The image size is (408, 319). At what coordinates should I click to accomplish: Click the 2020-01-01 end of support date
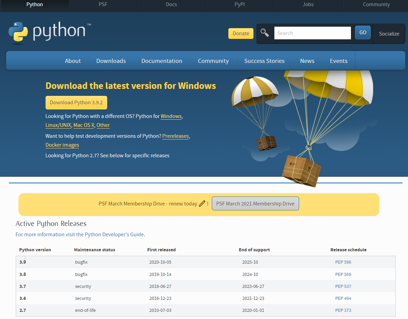click(253, 310)
